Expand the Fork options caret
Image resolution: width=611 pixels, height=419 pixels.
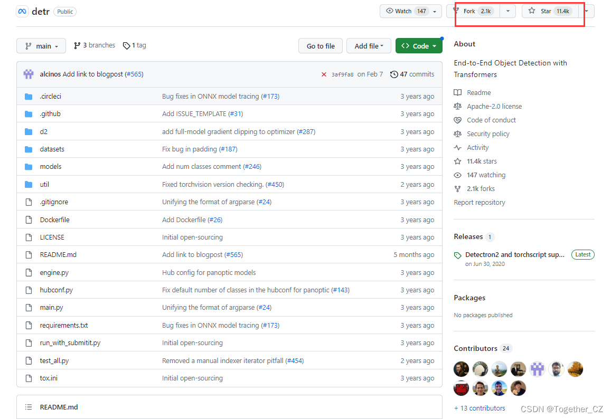pos(507,11)
